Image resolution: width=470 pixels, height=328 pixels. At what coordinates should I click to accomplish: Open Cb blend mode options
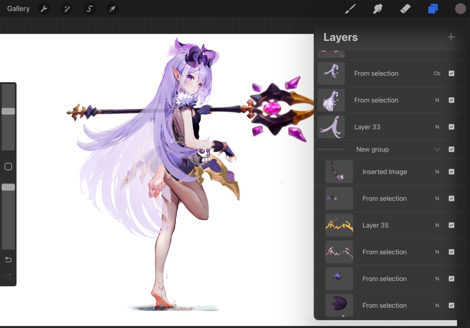(437, 74)
